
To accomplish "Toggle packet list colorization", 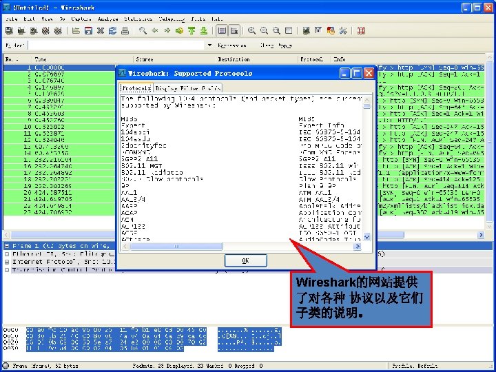I will point(222,31).
